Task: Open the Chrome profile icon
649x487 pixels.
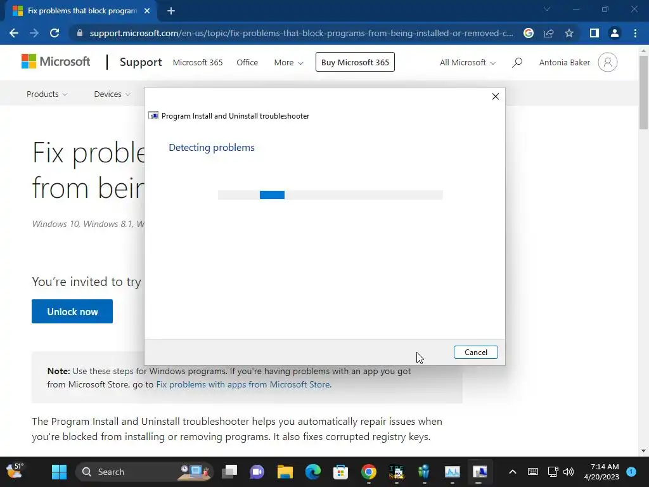Action: (615, 33)
